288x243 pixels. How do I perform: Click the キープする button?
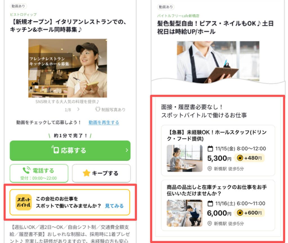[101, 173]
